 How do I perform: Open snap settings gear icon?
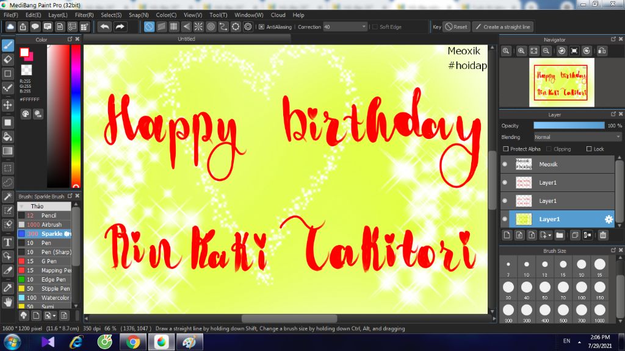point(248,27)
